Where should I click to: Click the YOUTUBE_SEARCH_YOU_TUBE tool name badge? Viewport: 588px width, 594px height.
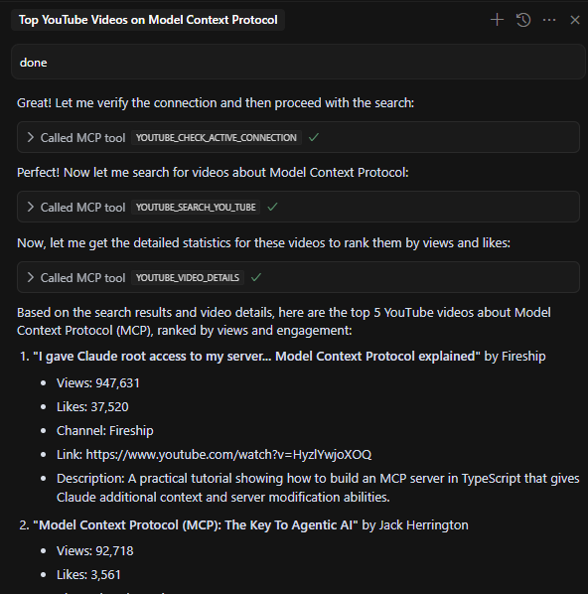(x=196, y=208)
